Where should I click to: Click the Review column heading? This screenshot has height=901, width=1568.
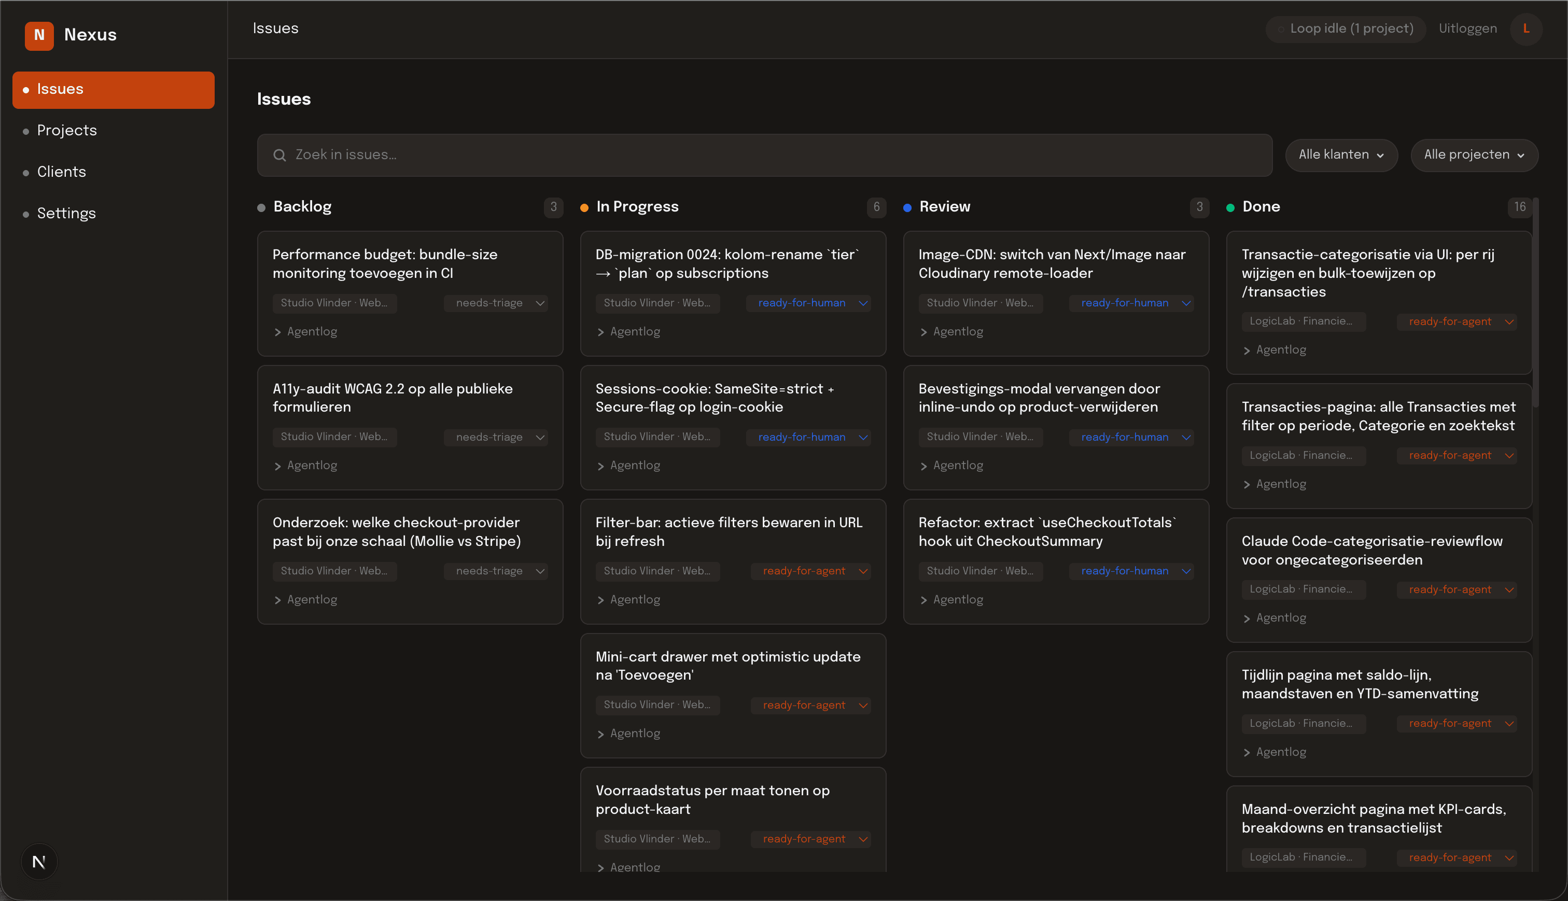tap(944, 207)
